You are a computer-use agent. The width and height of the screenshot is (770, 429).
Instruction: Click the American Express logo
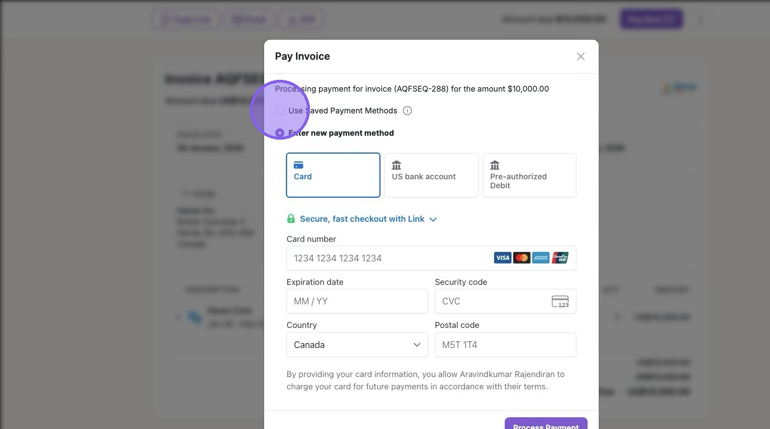pos(541,258)
